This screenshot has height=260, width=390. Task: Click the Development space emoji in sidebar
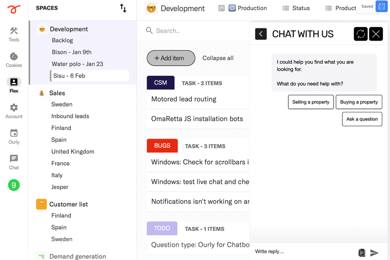tap(42, 29)
